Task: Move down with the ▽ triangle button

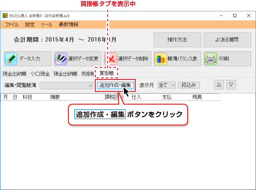Action: (231, 85)
